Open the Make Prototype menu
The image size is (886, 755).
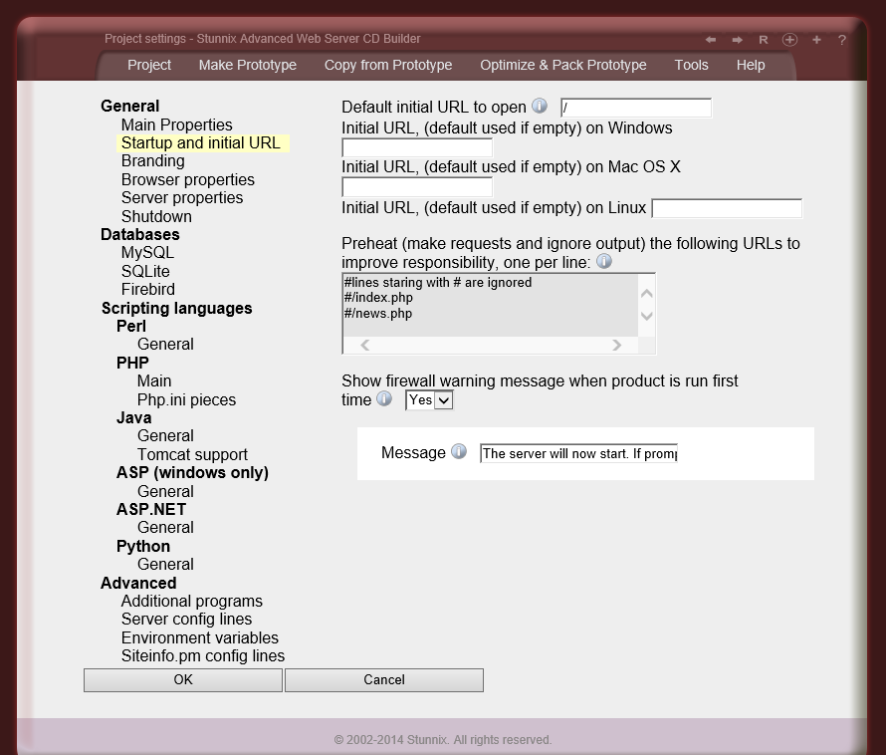[247, 65]
